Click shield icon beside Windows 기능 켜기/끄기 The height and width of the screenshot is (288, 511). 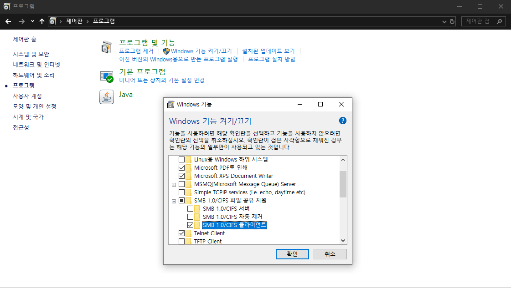coord(166,51)
